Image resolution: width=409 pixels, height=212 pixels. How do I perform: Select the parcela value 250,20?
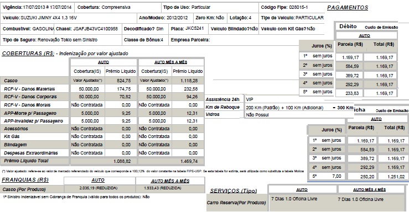[x=367, y=177]
